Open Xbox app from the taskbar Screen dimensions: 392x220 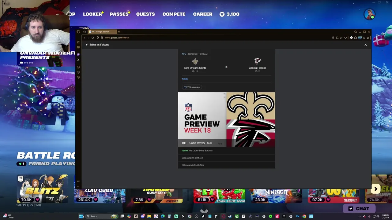[x=237, y=216]
